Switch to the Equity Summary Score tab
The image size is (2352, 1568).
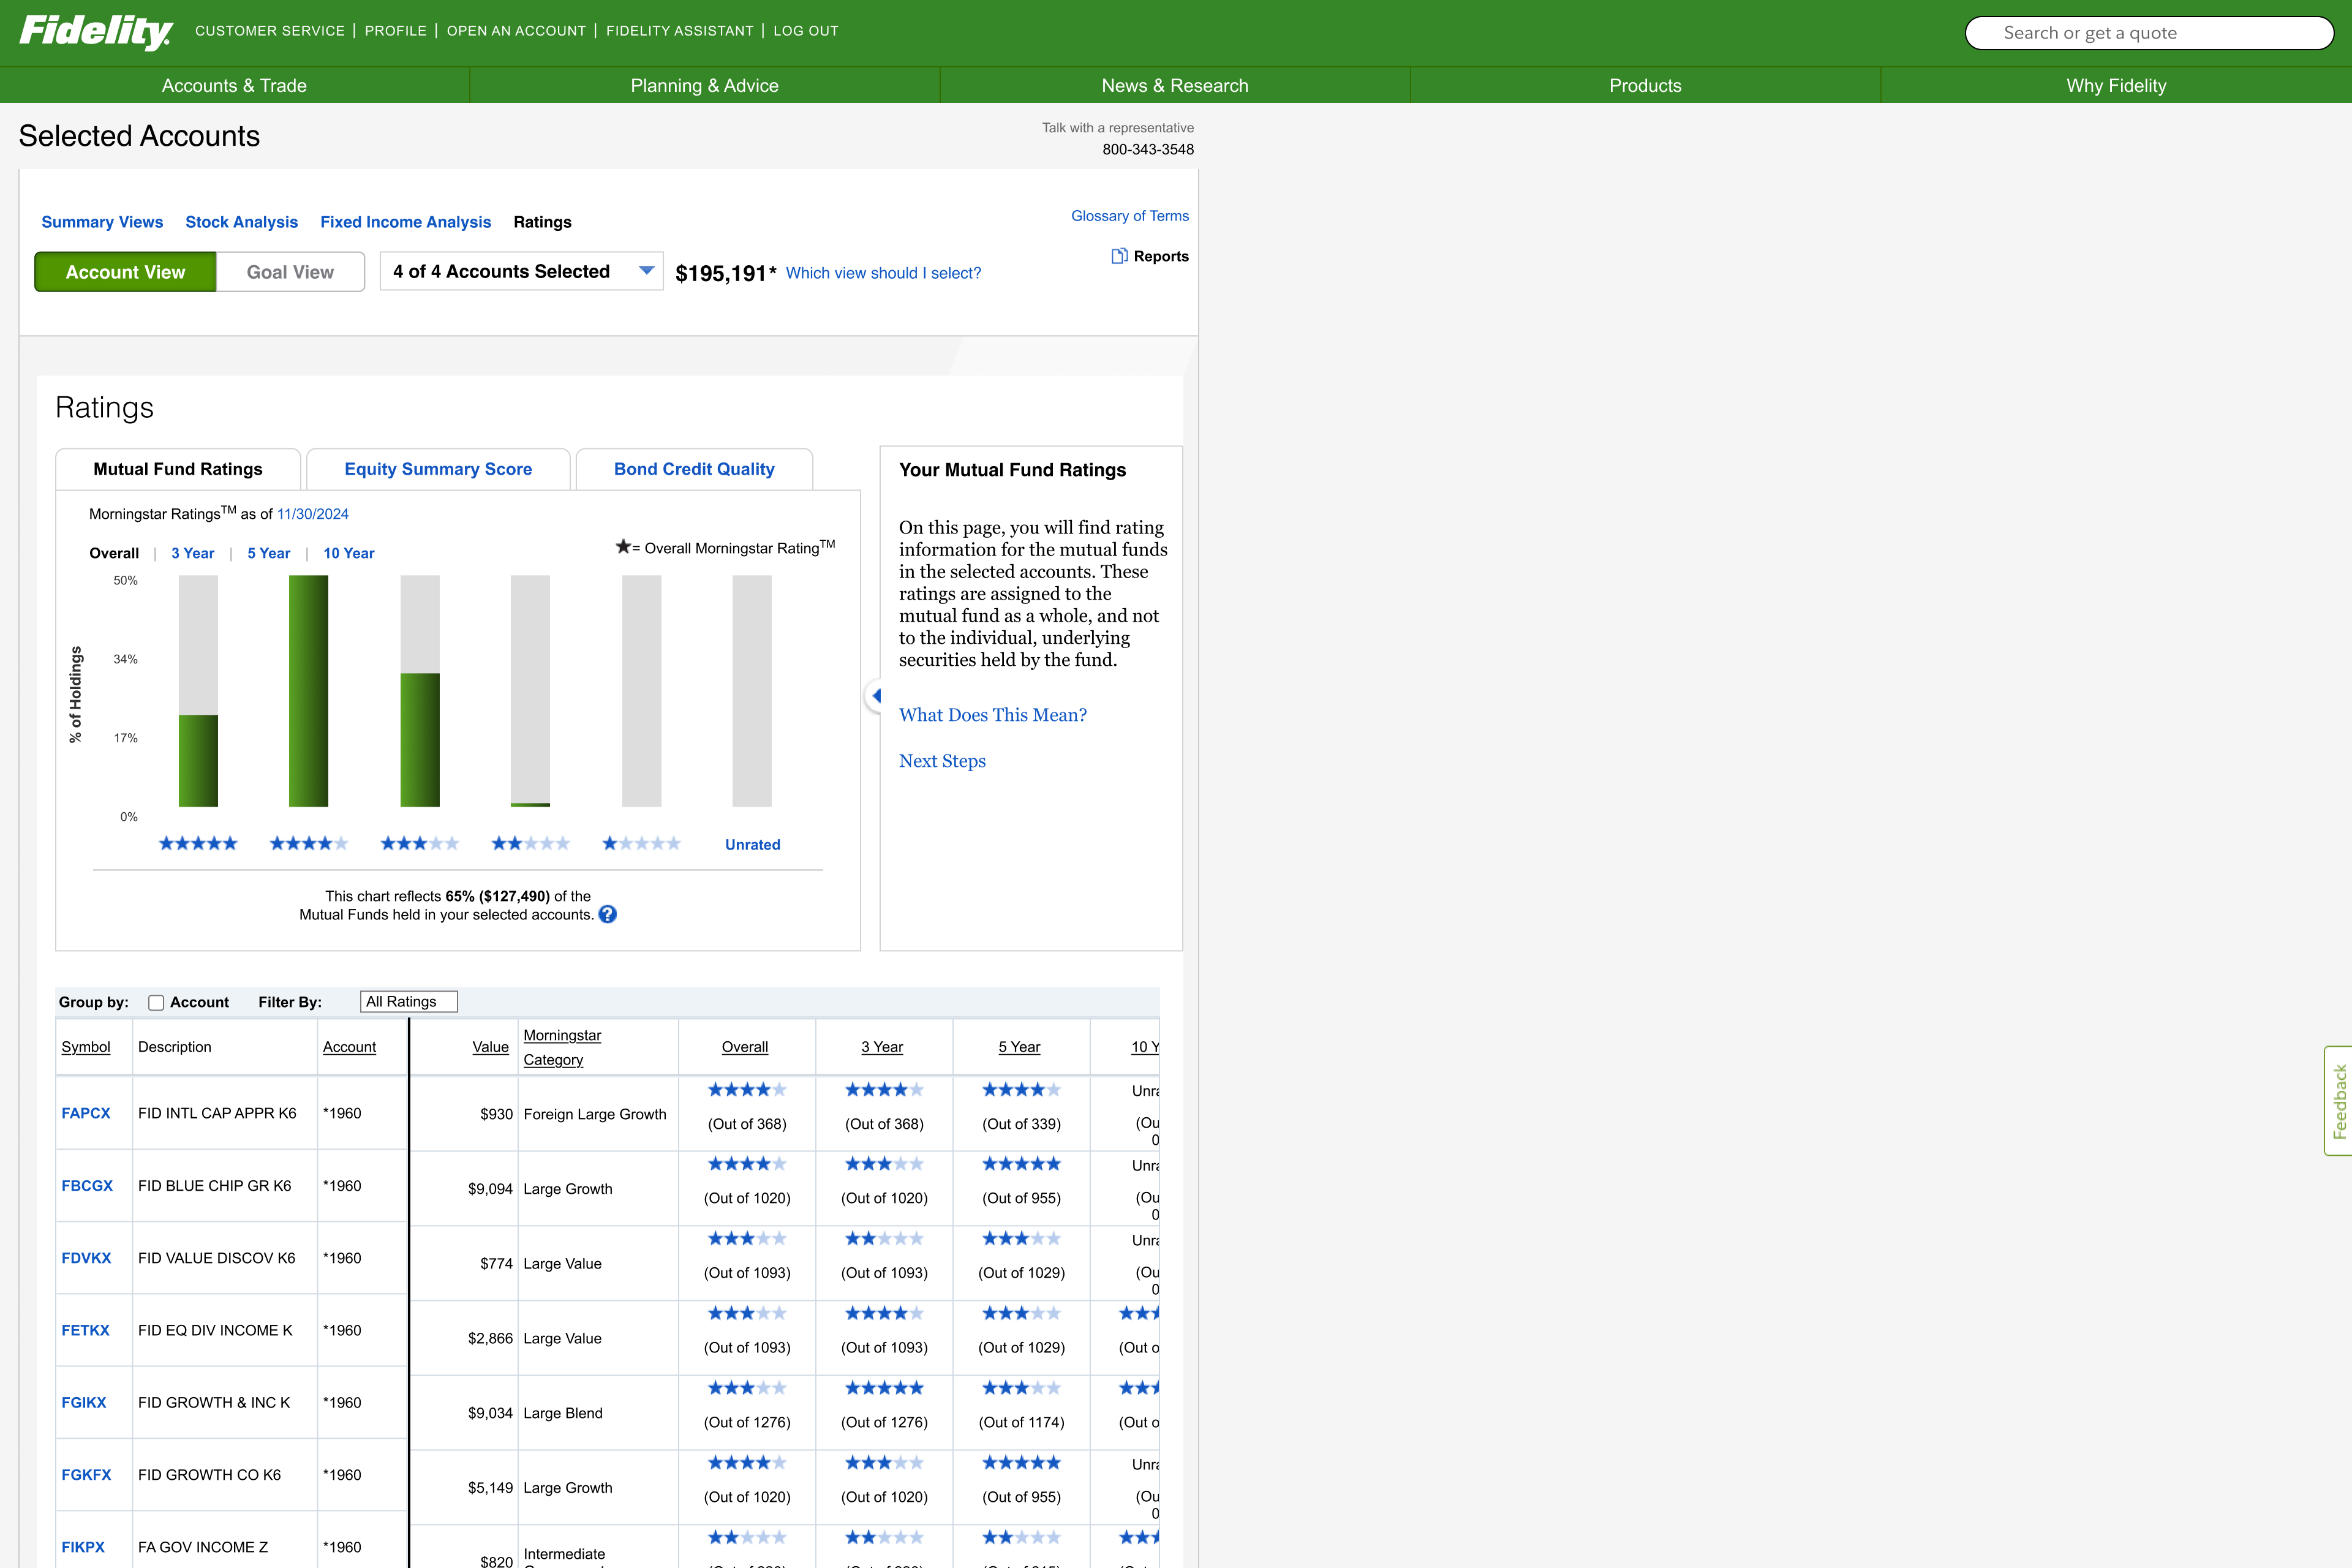click(x=438, y=469)
